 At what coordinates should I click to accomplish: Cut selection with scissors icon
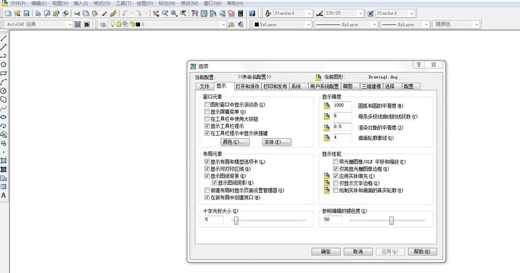coord(77,13)
